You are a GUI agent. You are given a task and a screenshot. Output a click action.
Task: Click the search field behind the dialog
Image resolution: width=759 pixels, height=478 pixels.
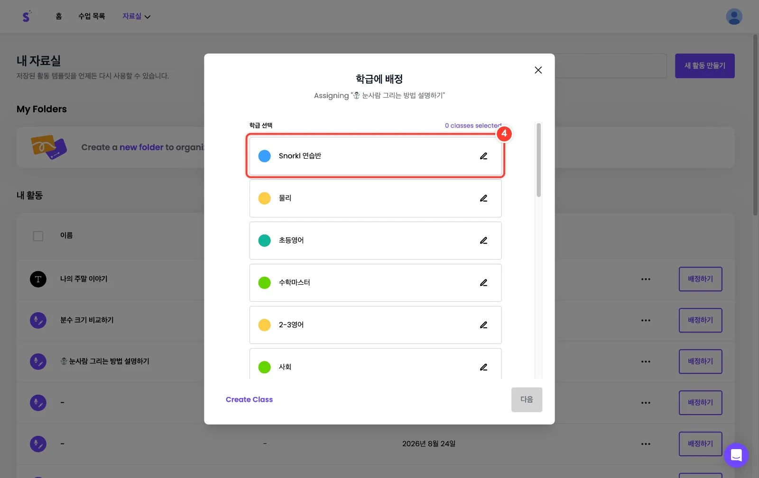pyautogui.click(x=611, y=66)
